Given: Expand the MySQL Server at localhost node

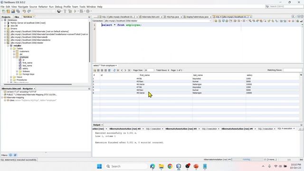Looking at the screenshot, I should point(5,23).
